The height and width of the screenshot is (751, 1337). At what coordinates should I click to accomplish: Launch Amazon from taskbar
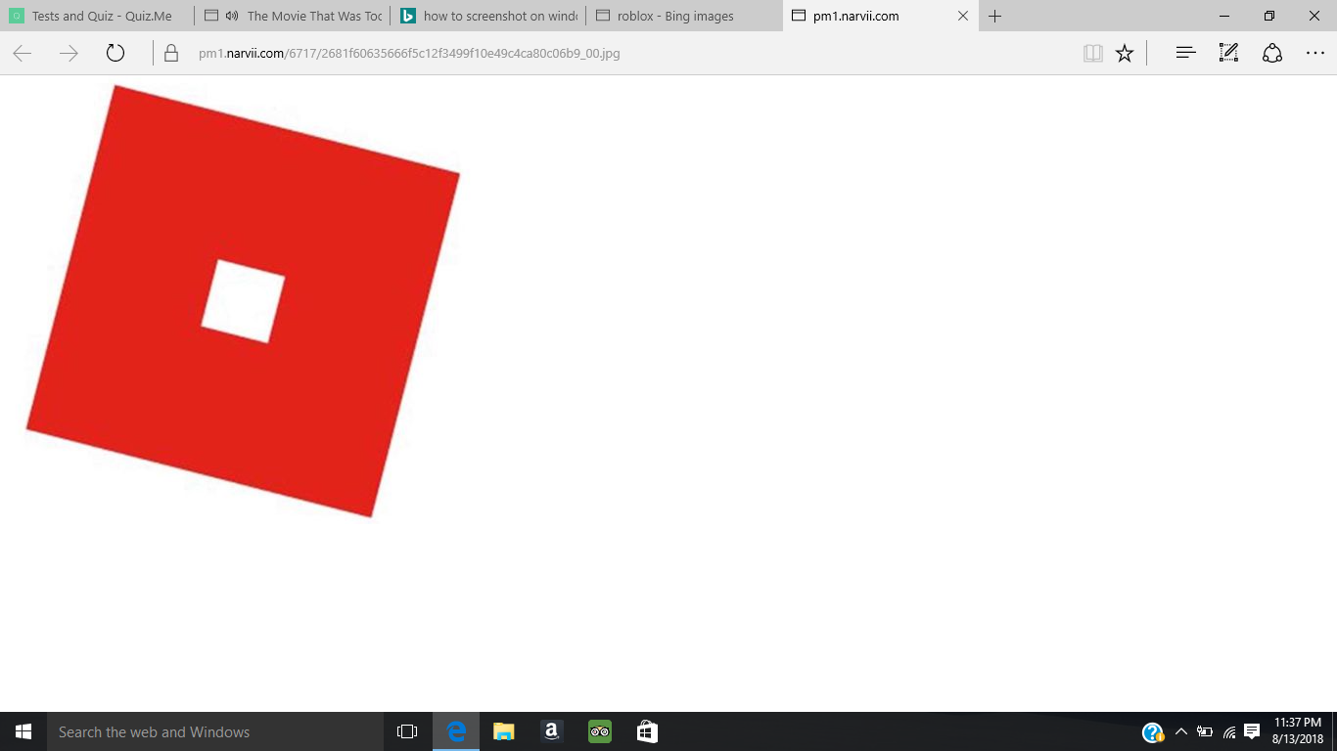(551, 731)
